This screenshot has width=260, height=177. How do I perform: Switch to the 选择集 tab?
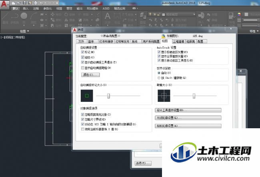pos(190,42)
